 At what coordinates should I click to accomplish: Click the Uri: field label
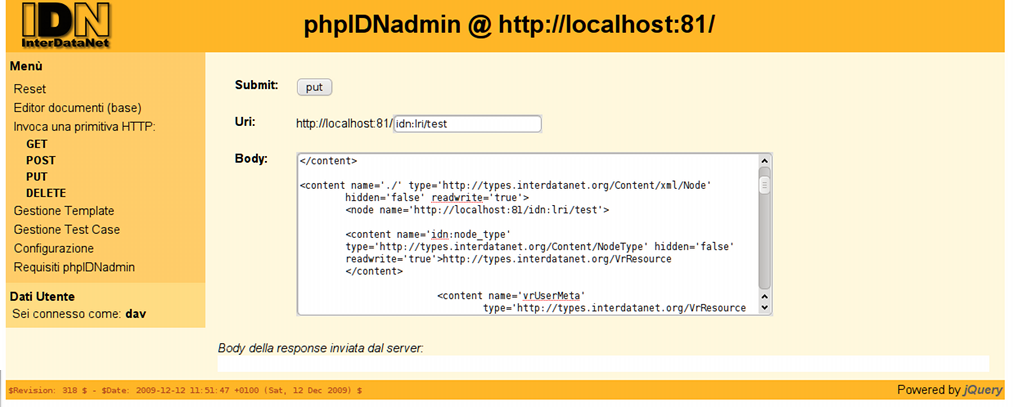coord(245,122)
